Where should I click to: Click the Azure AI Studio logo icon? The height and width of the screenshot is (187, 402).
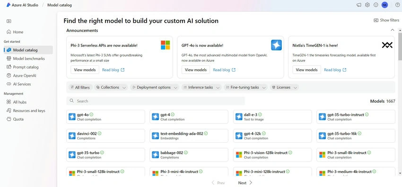[8, 5]
